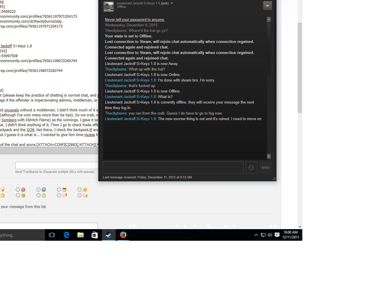The height and width of the screenshot is (297, 371).
Task: Expand the friend name dropdown arrow
Action: [172, 3]
